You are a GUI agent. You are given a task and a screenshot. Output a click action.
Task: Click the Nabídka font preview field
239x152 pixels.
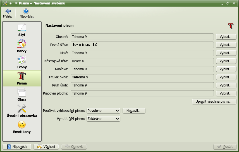tap(142, 69)
